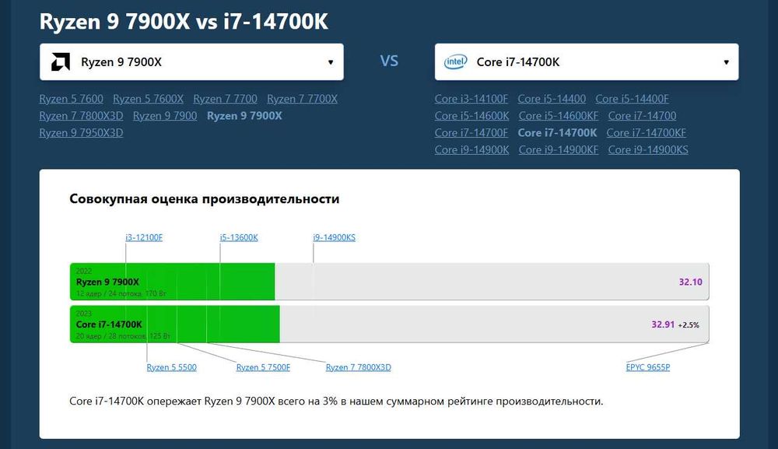778x449 pixels.
Task: Click the i9-14900KS chart marker link
Action: [x=335, y=237]
